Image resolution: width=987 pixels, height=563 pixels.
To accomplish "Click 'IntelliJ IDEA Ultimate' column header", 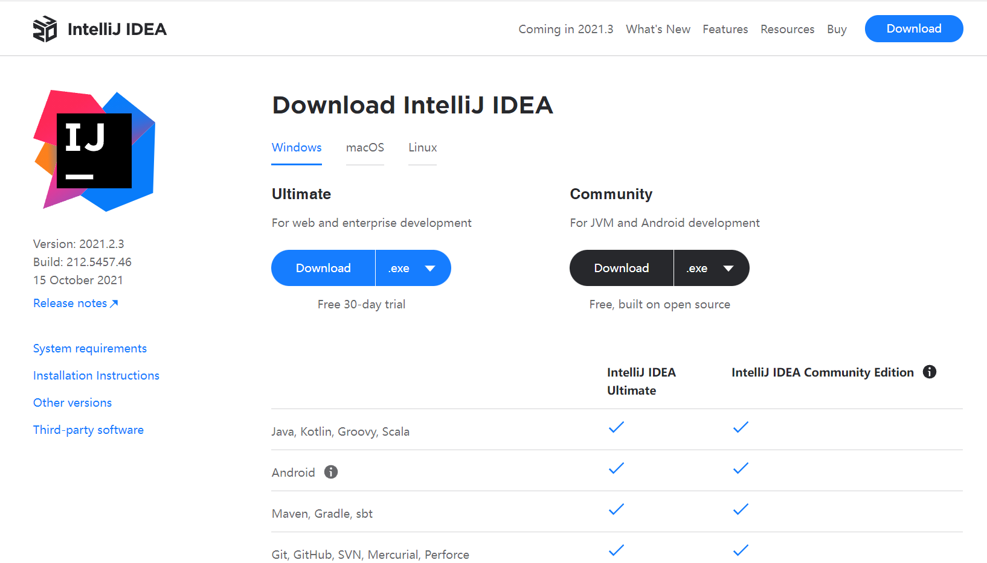I will [x=641, y=381].
